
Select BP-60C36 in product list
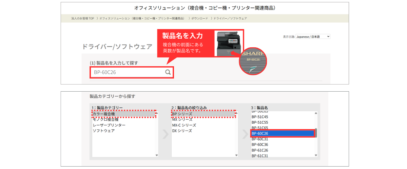pos(260,144)
